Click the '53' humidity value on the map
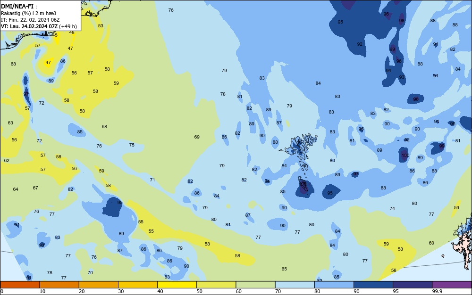The height and width of the screenshot is (295, 472). click(101, 26)
